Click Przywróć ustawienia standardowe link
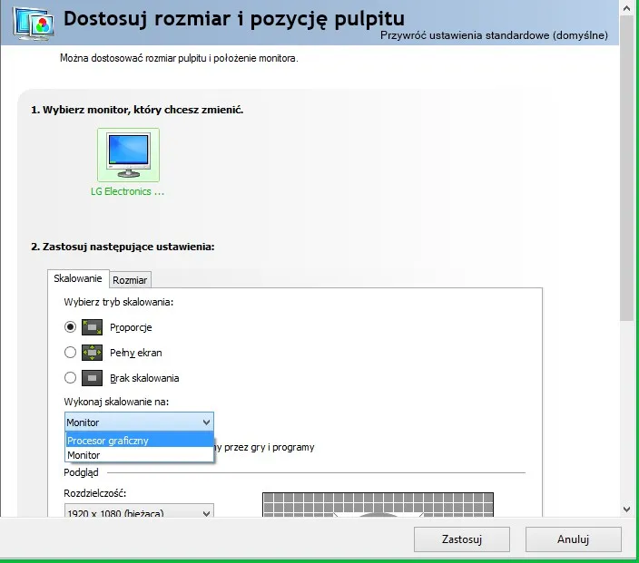This screenshot has height=563, width=639. click(494, 35)
